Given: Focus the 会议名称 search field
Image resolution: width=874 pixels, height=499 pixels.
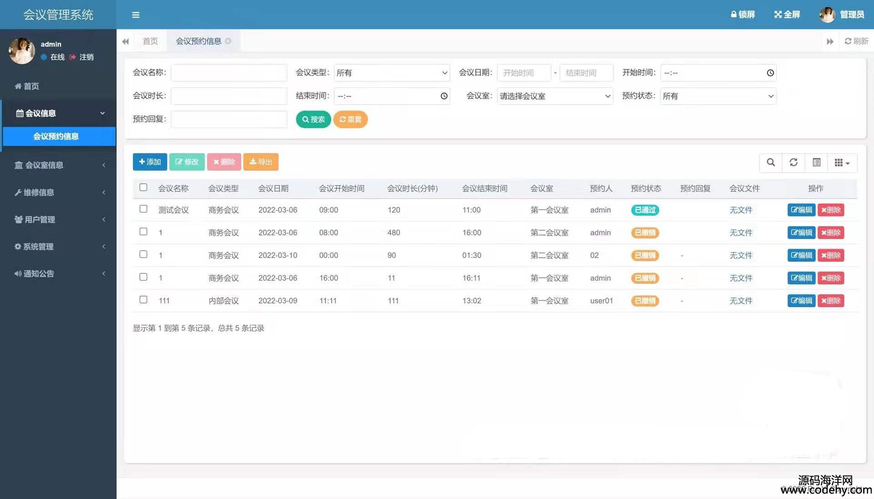Looking at the screenshot, I should click(229, 73).
